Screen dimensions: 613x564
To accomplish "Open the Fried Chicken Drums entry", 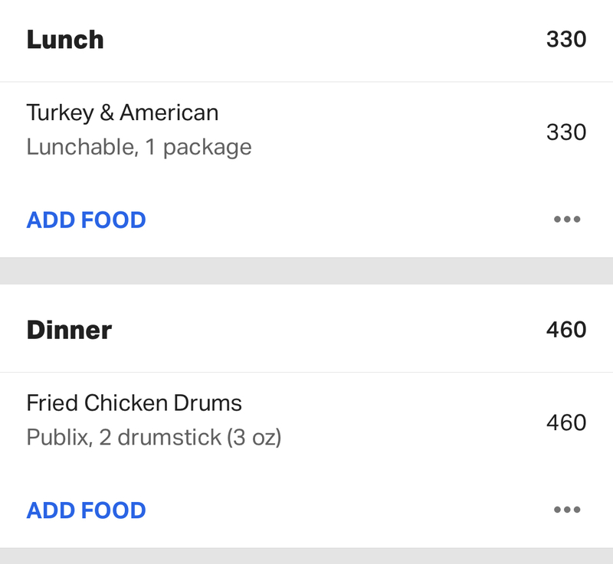I will click(x=306, y=420).
